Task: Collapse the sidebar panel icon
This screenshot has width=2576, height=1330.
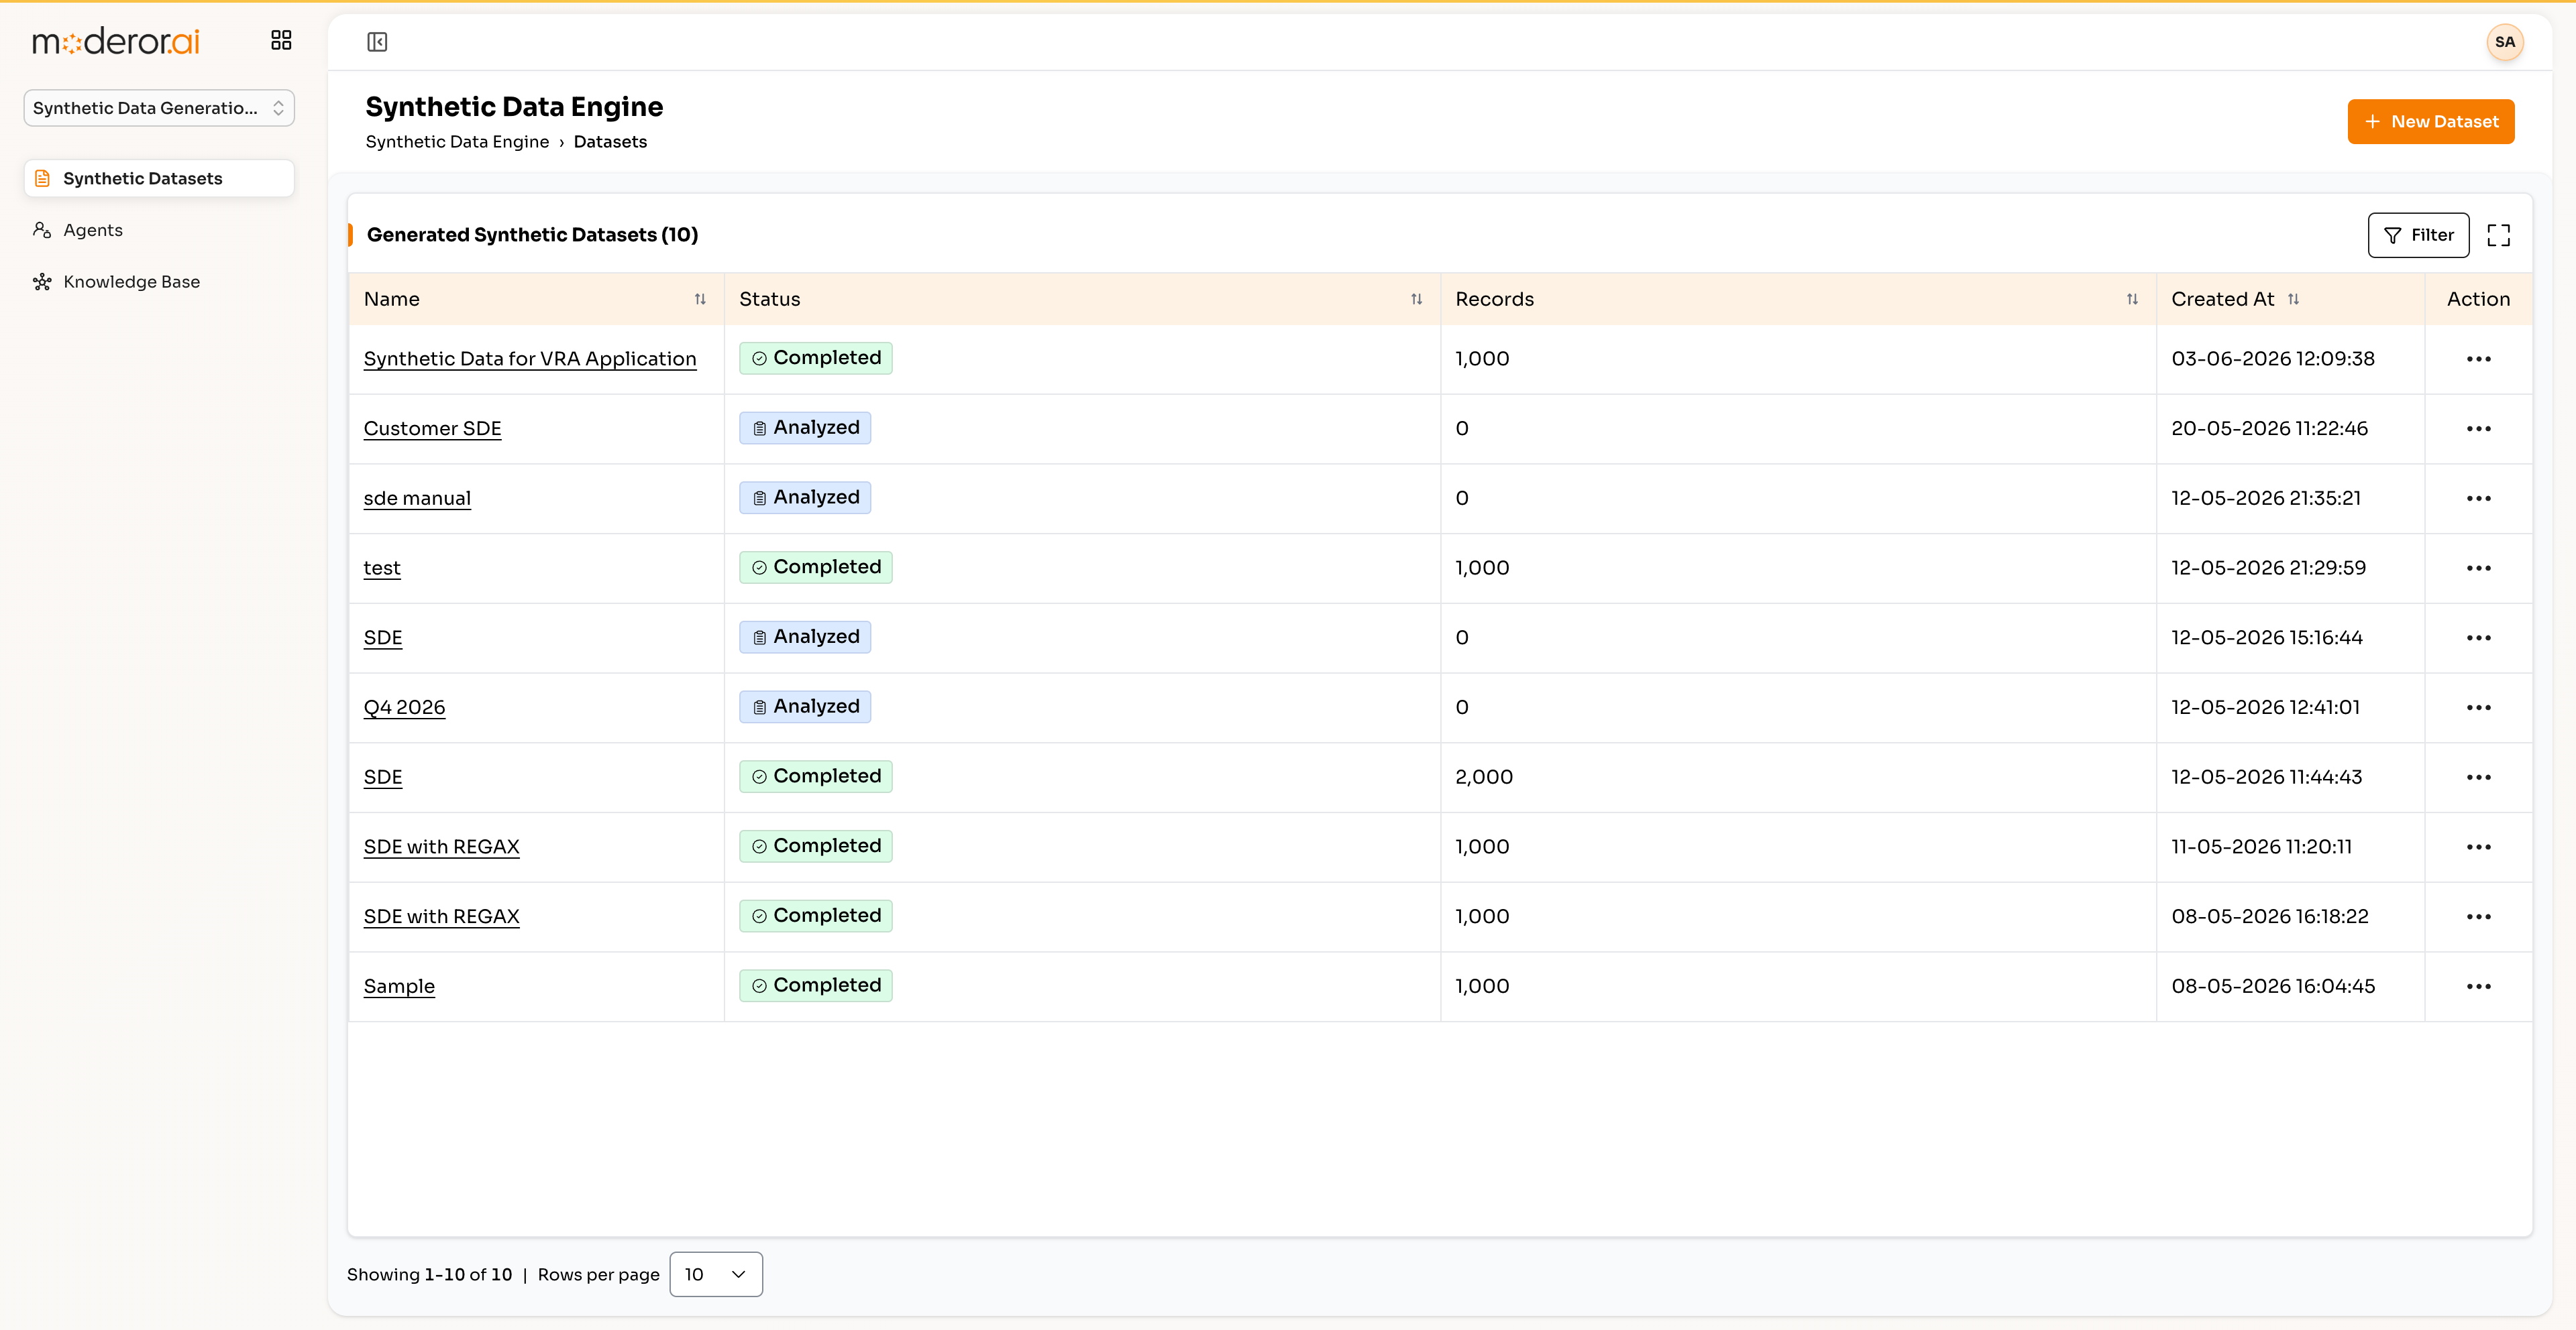Action: (377, 42)
